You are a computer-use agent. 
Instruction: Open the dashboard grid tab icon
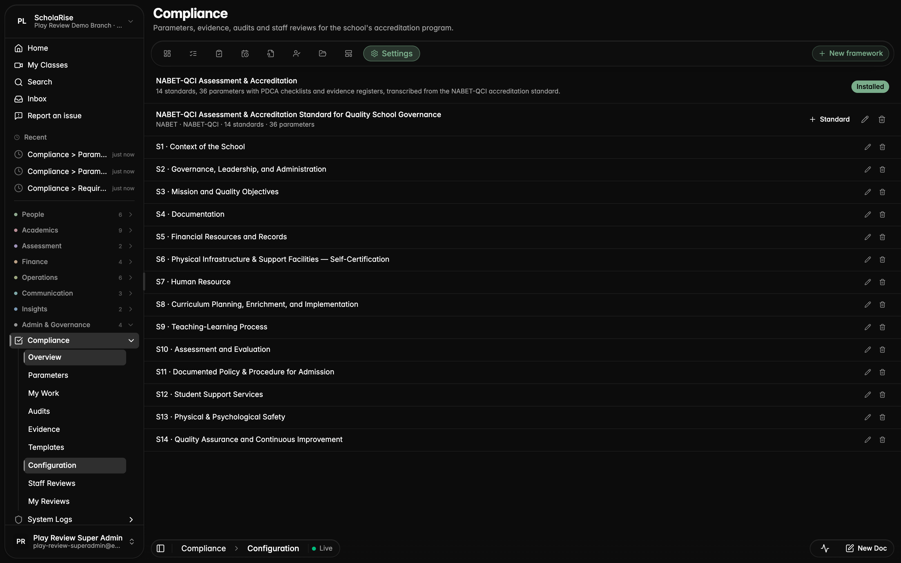(x=167, y=53)
